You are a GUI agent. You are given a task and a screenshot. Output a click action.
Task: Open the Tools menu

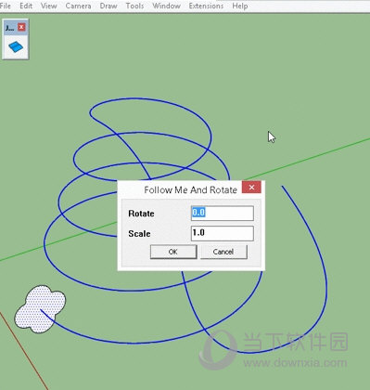[134, 6]
